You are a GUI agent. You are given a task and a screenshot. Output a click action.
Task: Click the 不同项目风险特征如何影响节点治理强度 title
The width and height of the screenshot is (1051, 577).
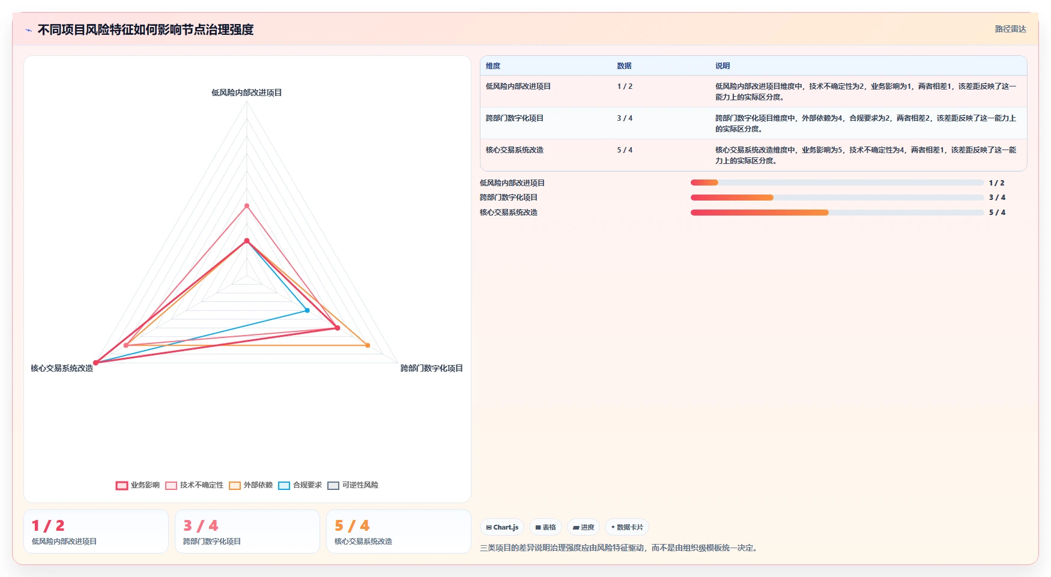pos(145,29)
